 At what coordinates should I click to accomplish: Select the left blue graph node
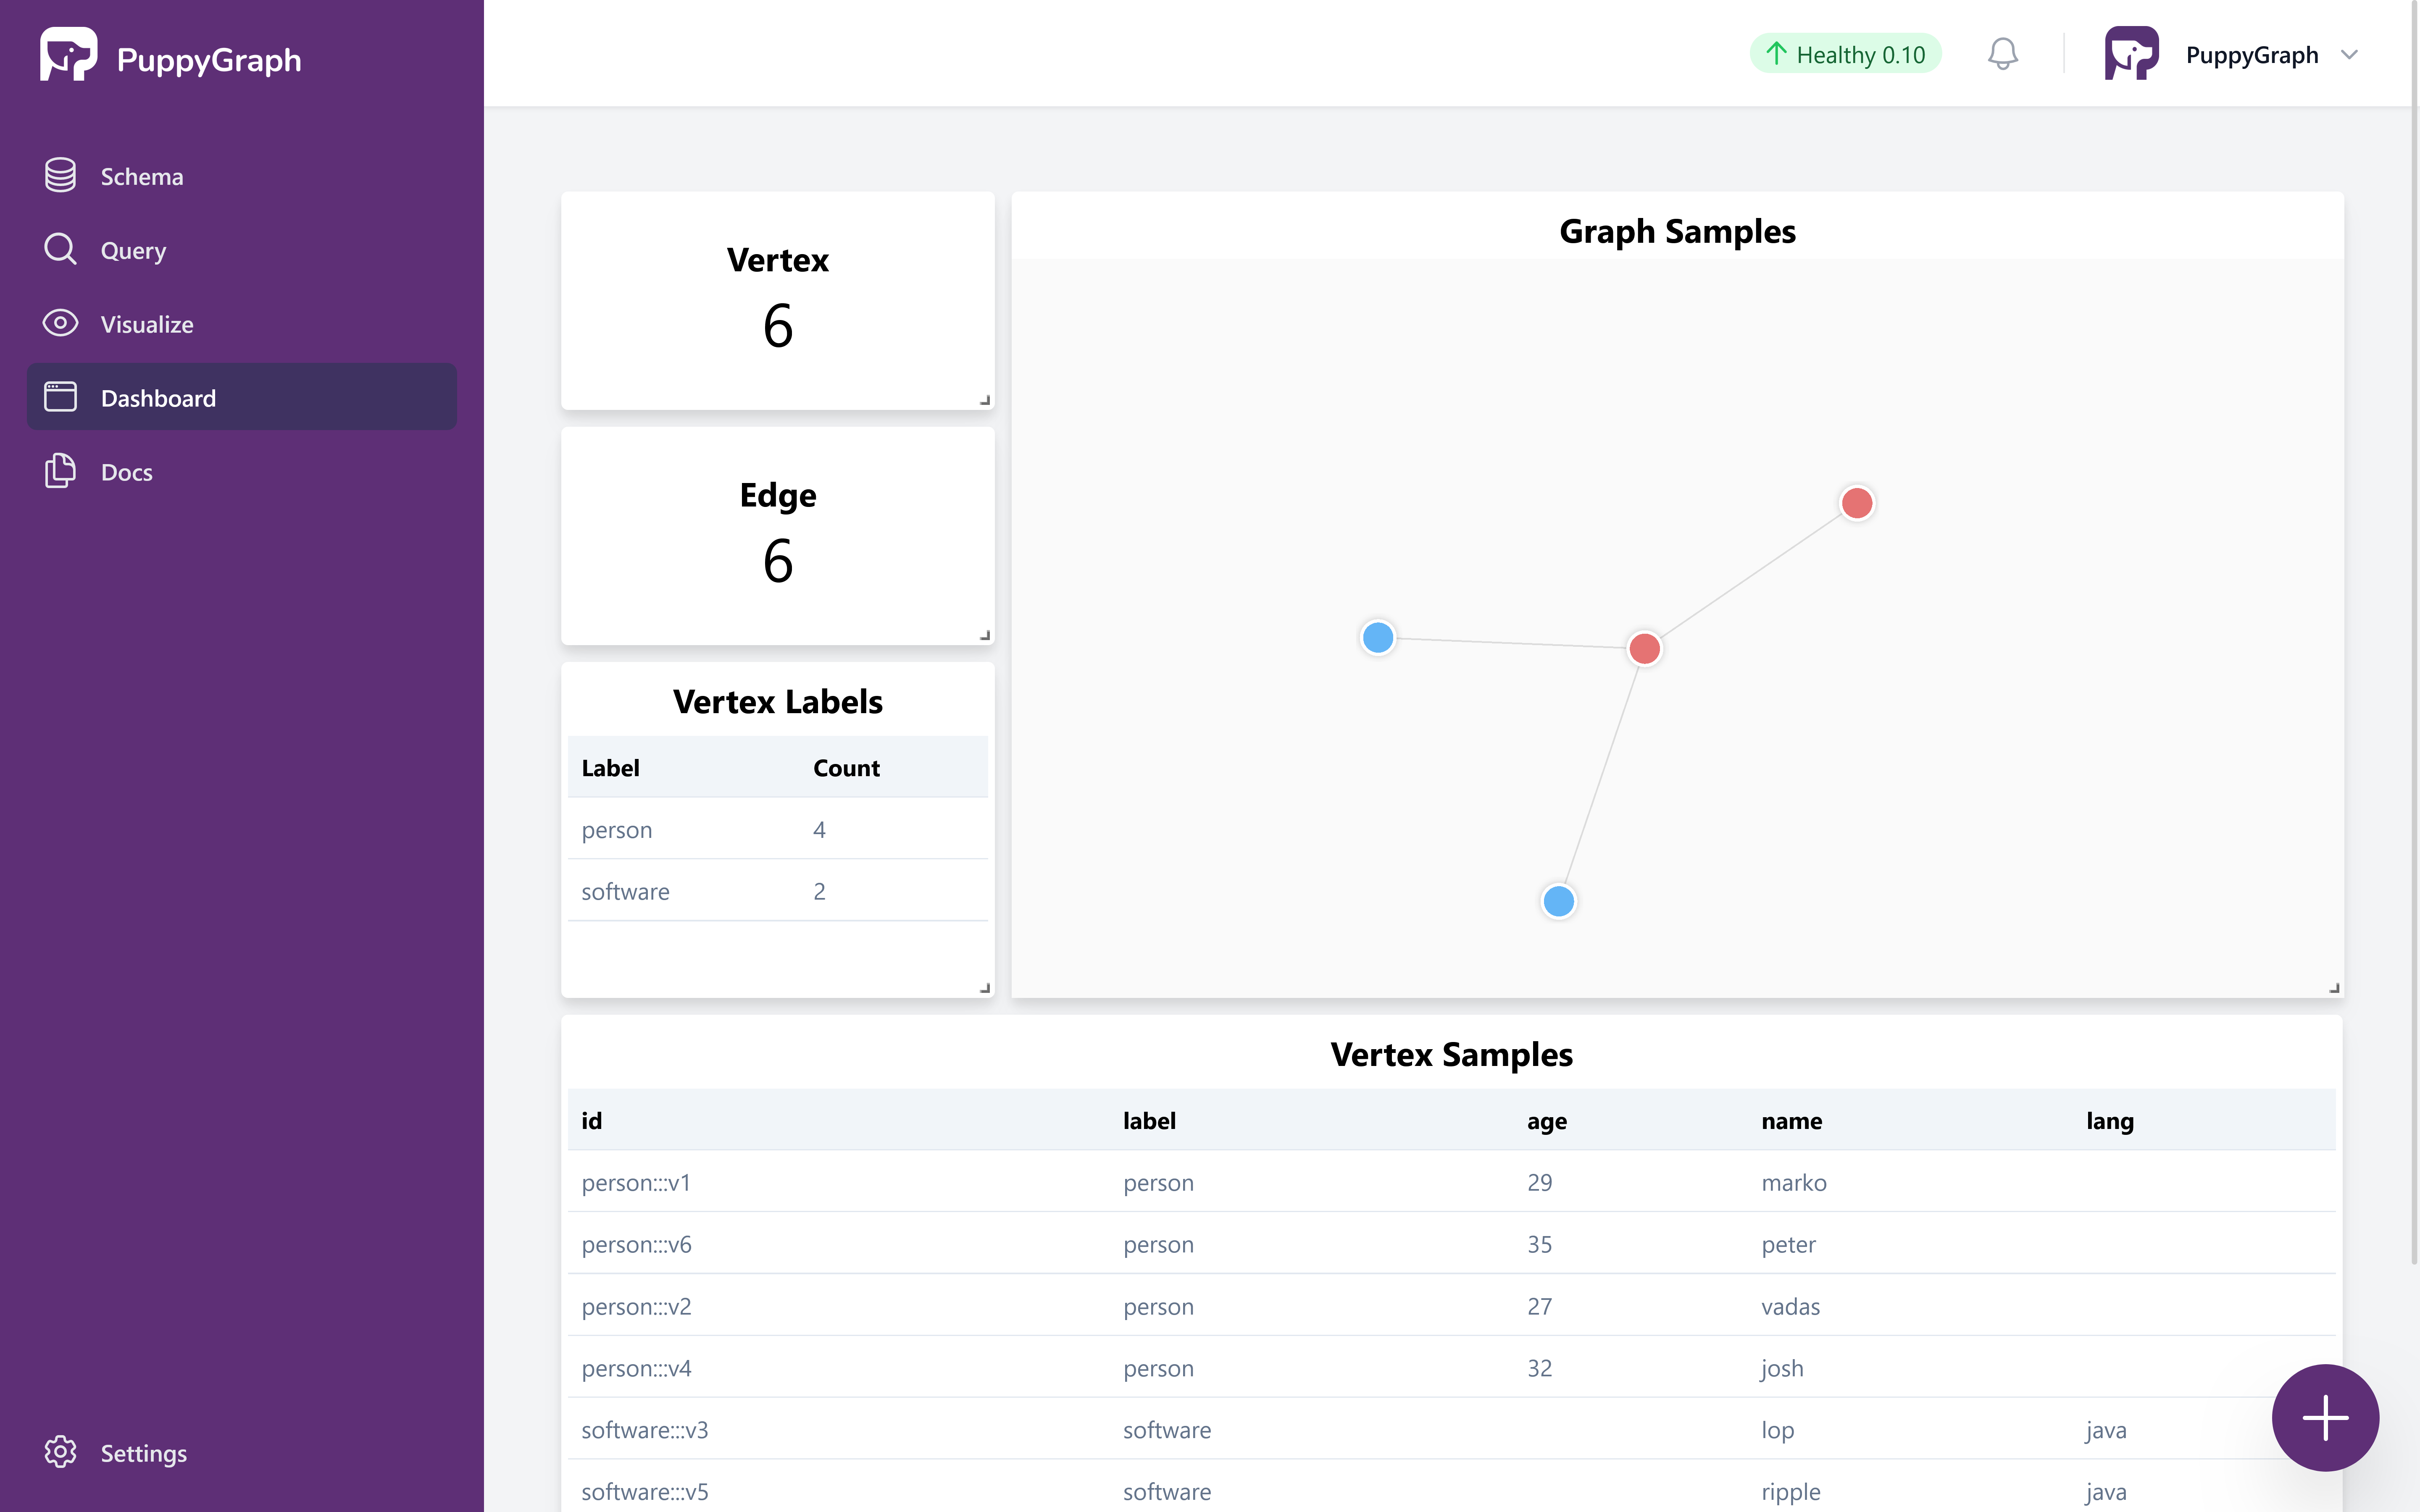(1378, 637)
